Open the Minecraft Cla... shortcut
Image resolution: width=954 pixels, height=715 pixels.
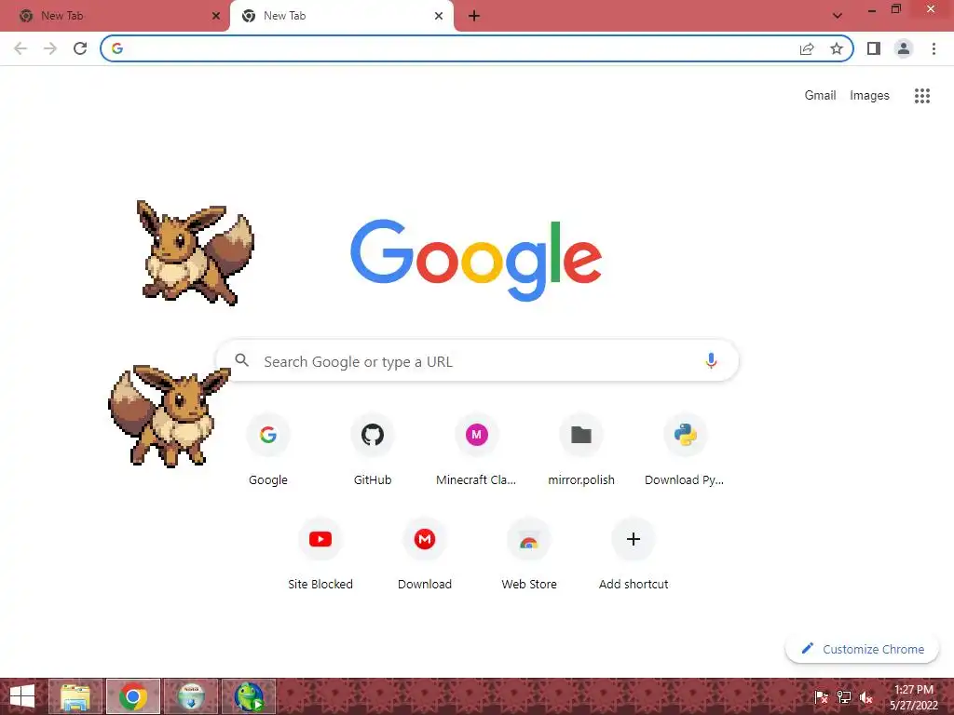(476, 450)
